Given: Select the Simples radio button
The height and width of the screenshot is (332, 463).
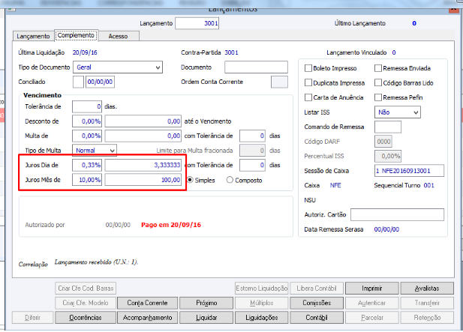Looking at the screenshot, I should click(190, 180).
